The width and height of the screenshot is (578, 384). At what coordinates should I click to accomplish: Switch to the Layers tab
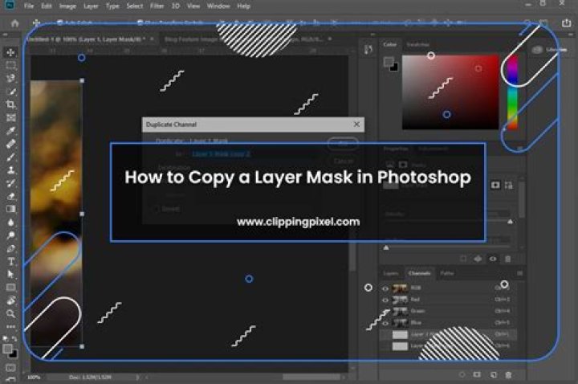[x=391, y=273]
